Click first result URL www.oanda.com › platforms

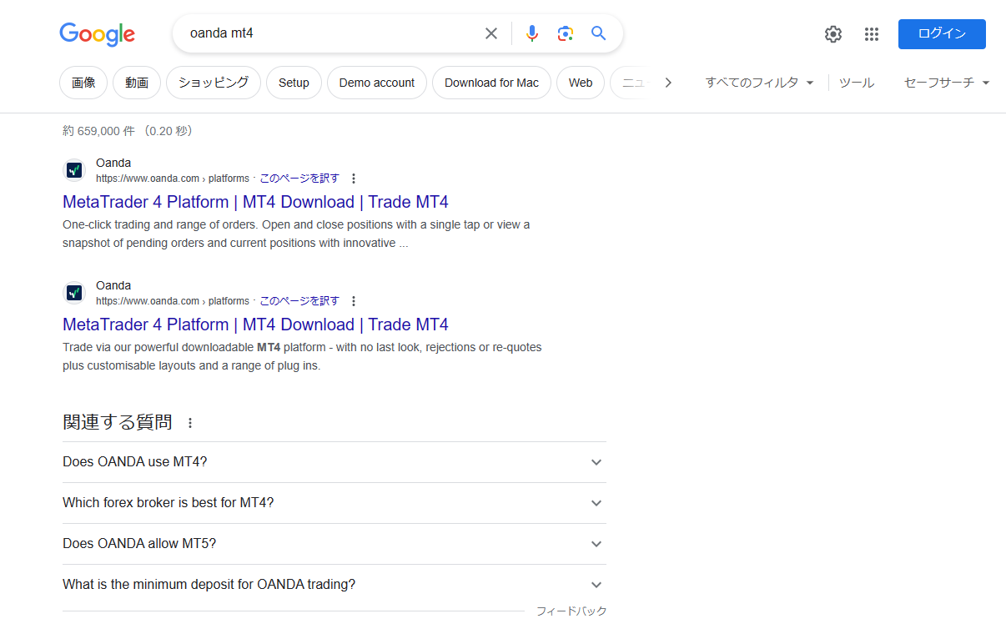coord(173,179)
